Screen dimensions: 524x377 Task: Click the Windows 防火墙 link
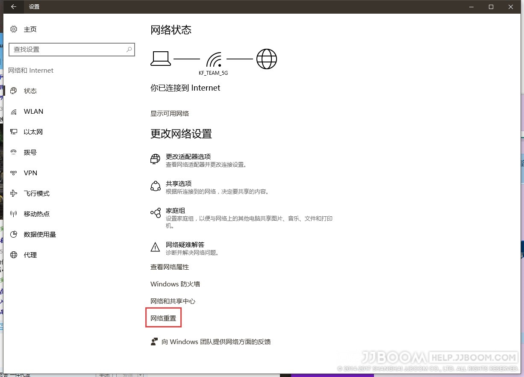pyautogui.click(x=175, y=284)
